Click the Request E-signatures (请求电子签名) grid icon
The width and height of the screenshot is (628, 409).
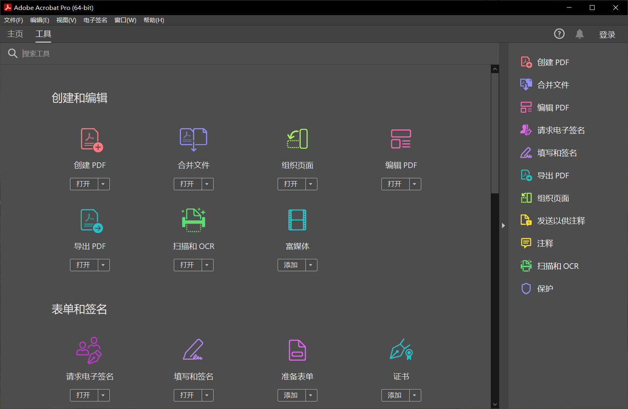click(x=89, y=350)
